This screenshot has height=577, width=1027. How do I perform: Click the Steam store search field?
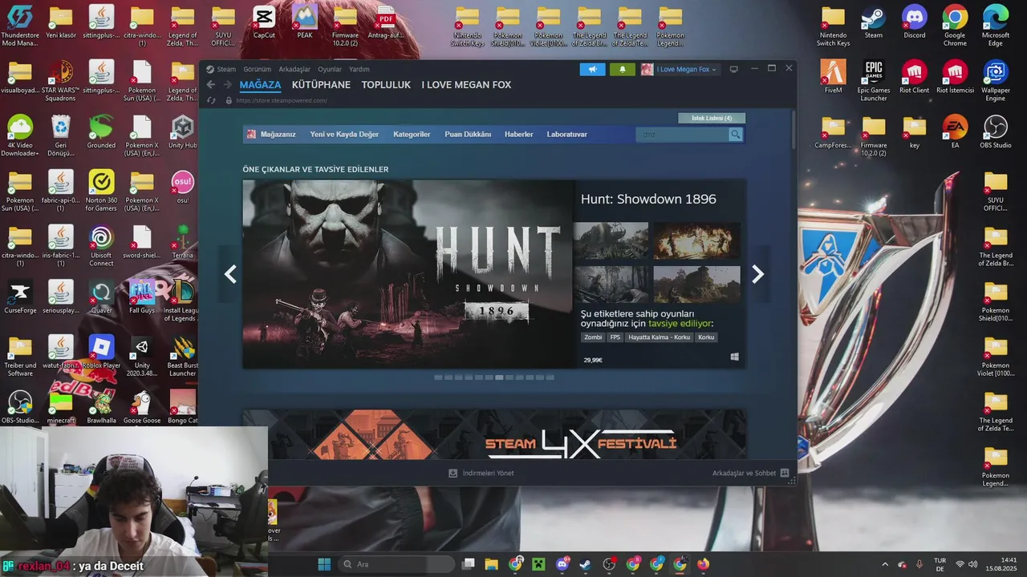(x=682, y=135)
